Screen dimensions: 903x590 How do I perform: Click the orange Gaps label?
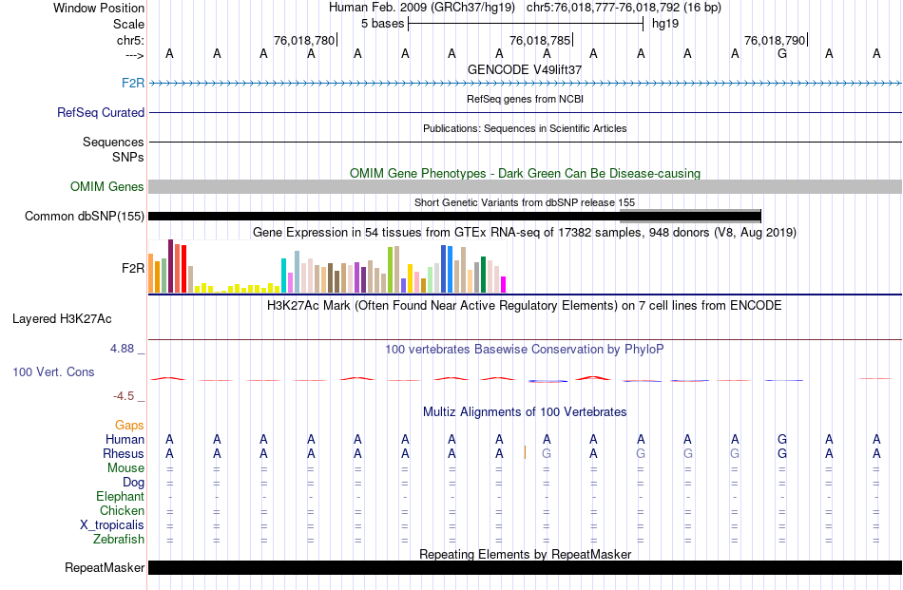click(129, 426)
